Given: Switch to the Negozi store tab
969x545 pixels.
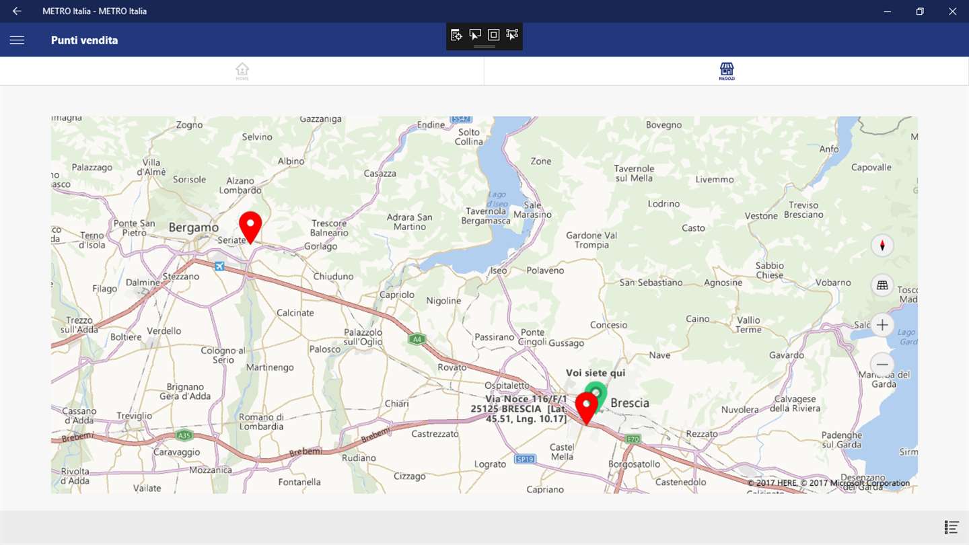Looking at the screenshot, I should 727,71.
